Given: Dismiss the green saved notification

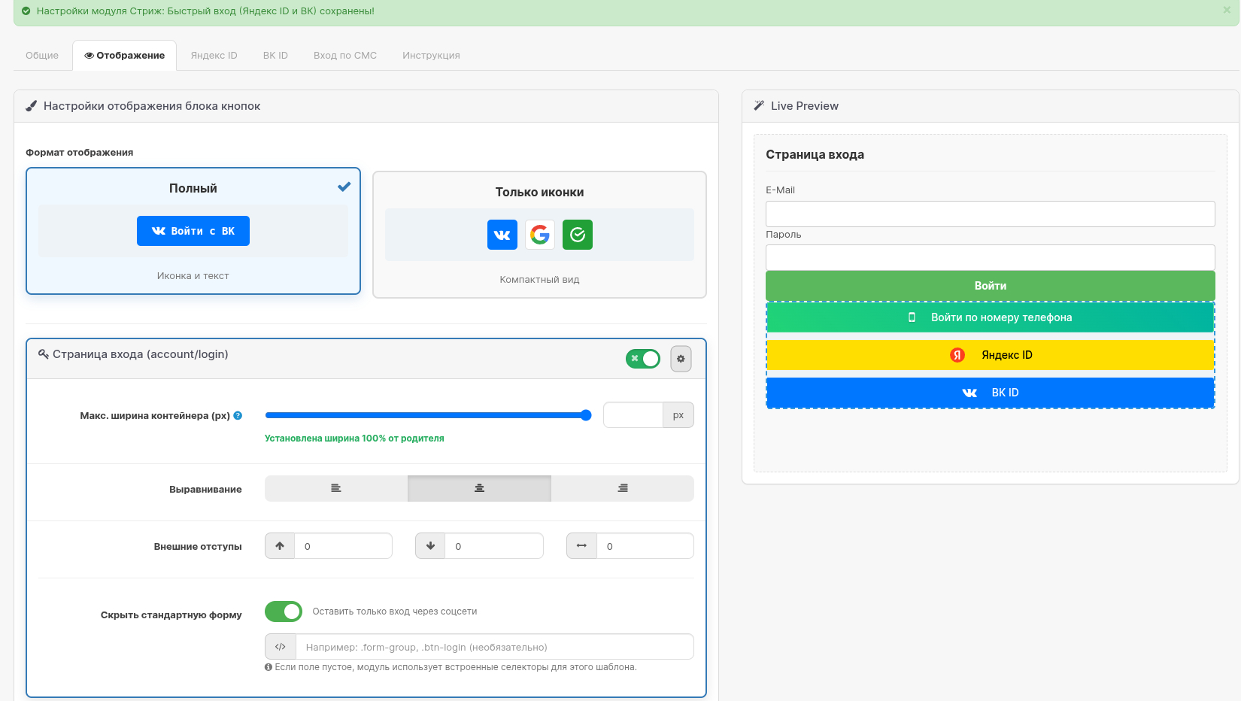Looking at the screenshot, I should (x=1227, y=11).
